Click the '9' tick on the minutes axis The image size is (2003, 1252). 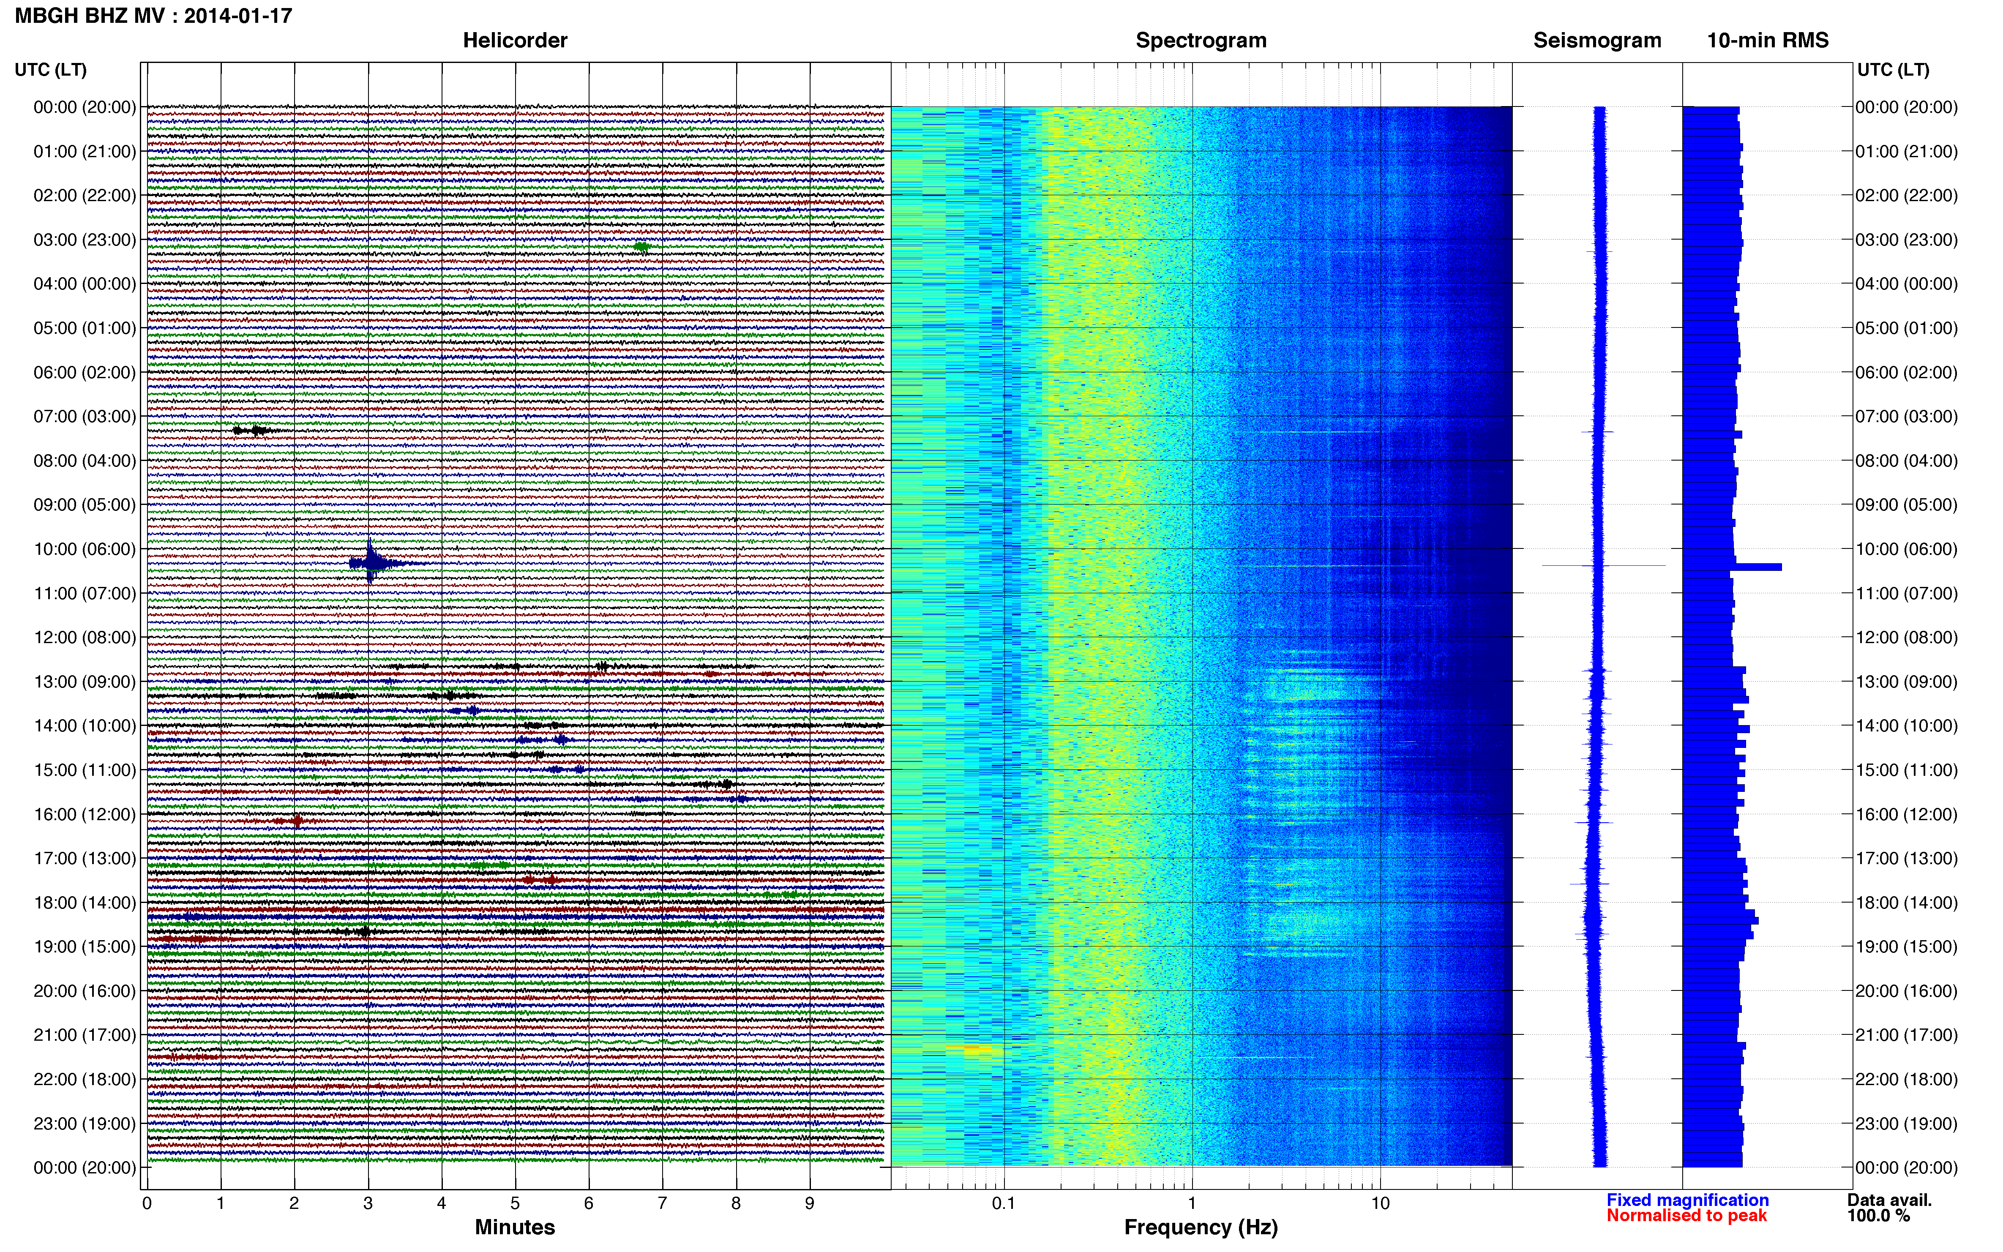tap(810, 1203)
